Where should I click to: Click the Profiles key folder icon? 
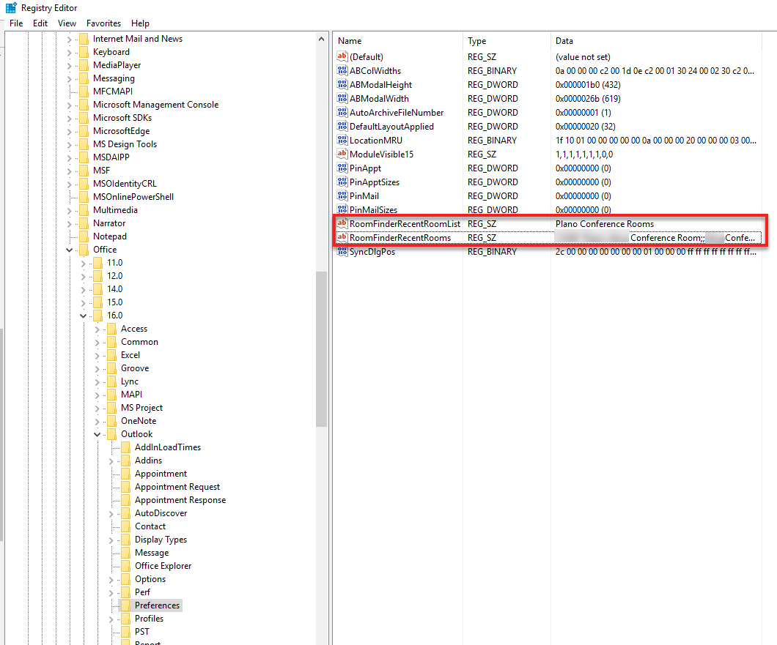(125, 619)
